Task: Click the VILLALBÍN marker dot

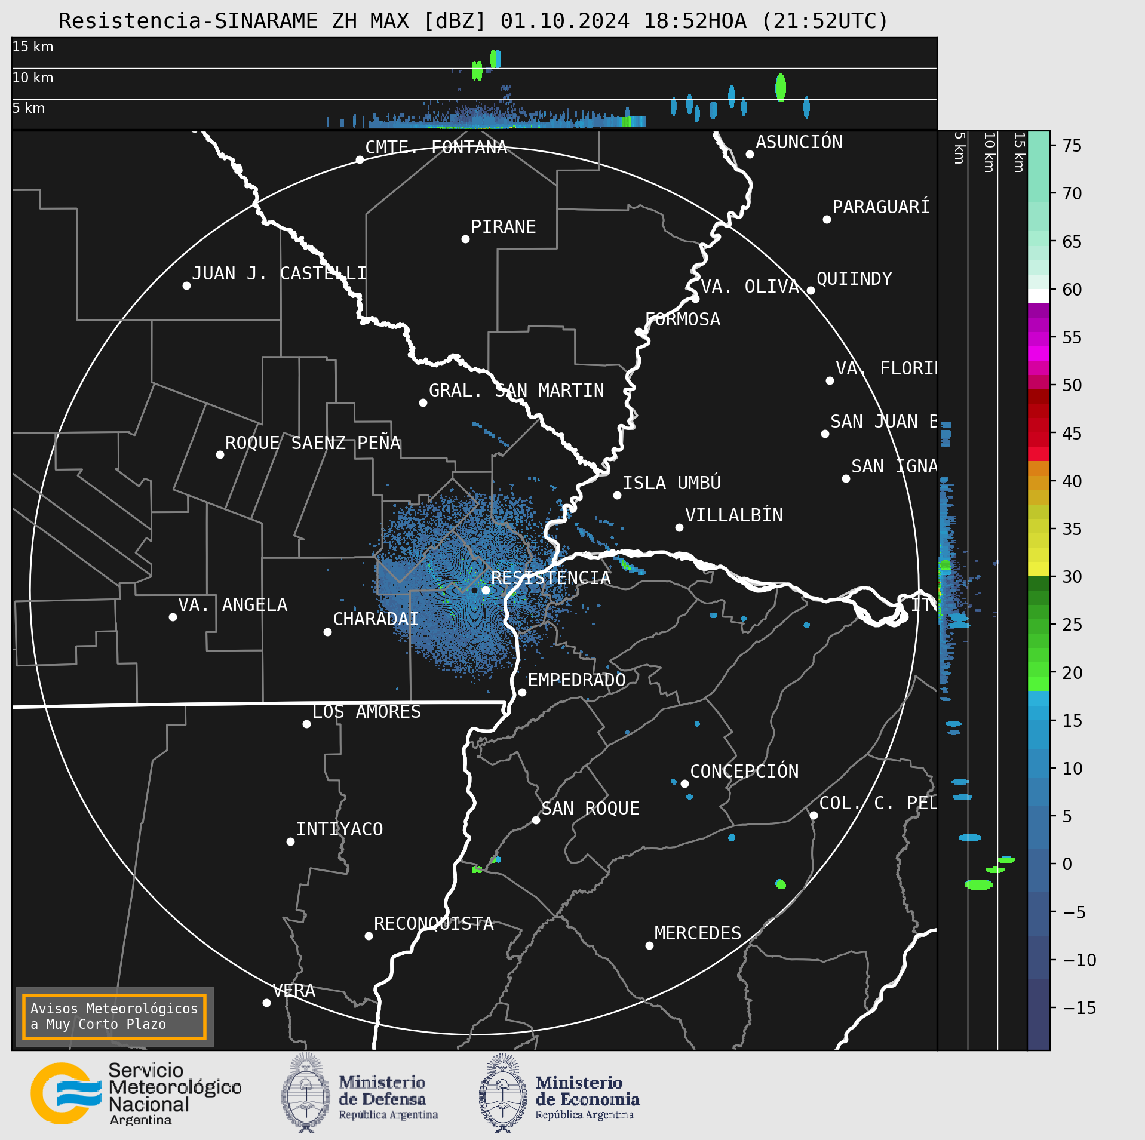Action: (x=679, y=527)
